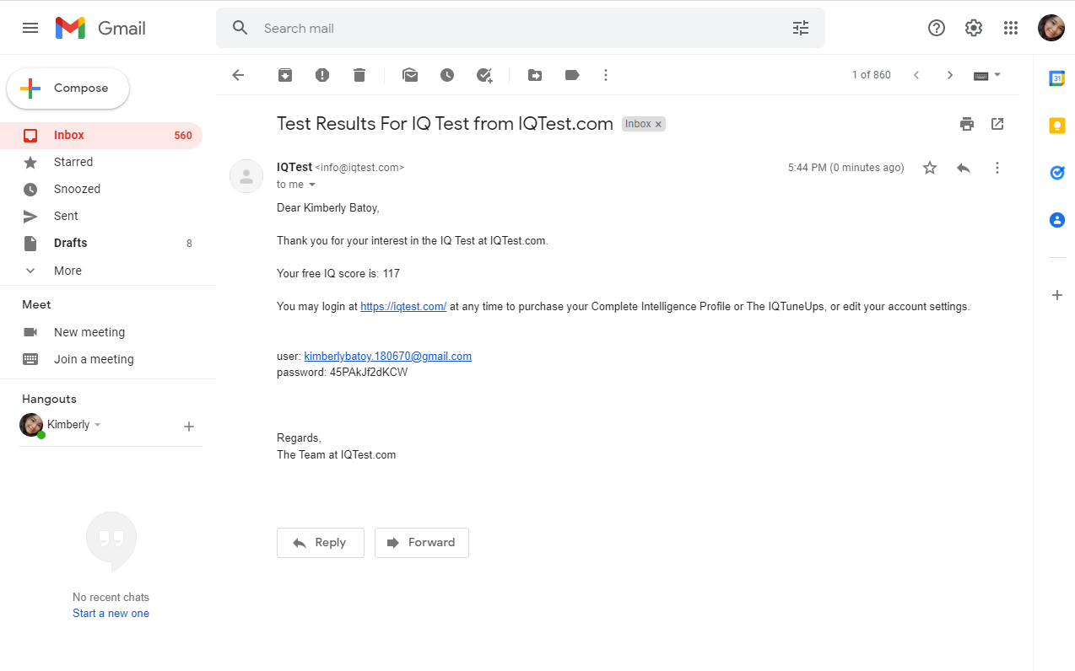Remove the Inbox label from the subject line
Screen dimensions: 1075x671
[x=658, y=123]
